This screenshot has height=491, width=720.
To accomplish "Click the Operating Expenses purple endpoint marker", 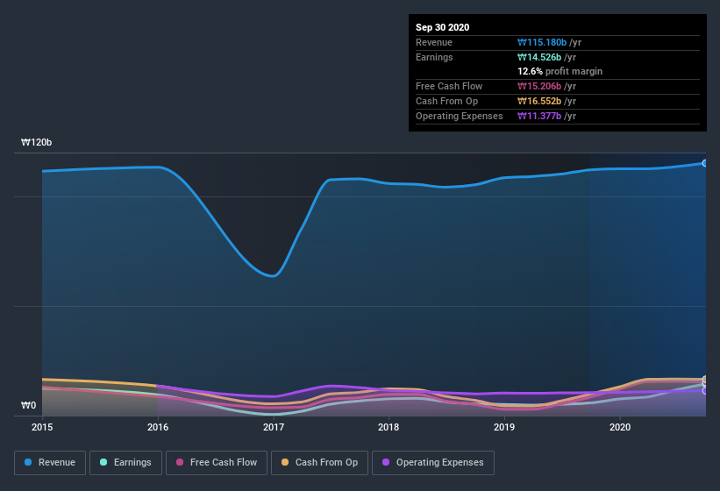I will click(705, 391).
